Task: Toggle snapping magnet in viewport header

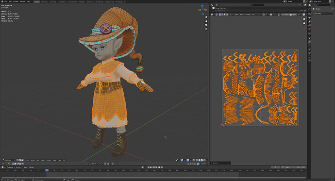Action: 105,164
